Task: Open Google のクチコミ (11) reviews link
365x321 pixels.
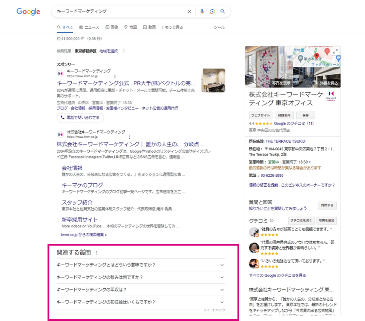Action: pos(294,124)
